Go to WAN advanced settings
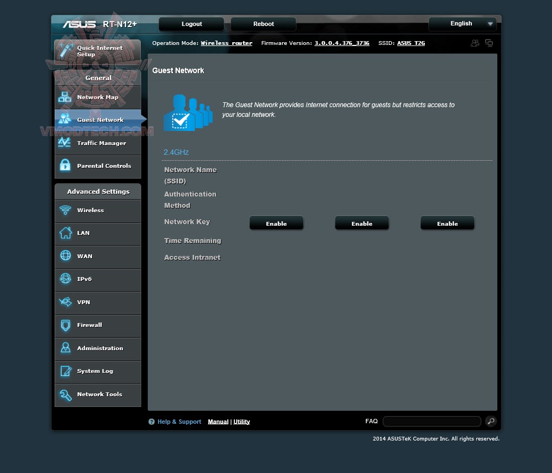The image size is (552, 473). pyautogui.click(x=98, y=256)
